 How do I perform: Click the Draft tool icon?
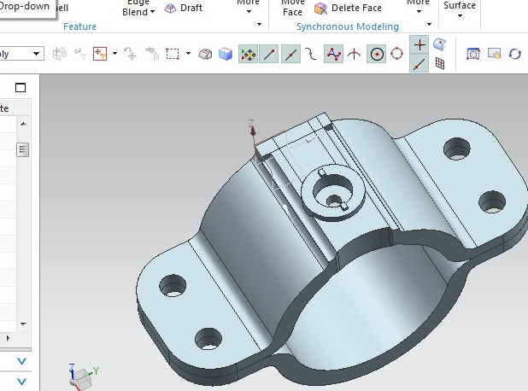171,9
